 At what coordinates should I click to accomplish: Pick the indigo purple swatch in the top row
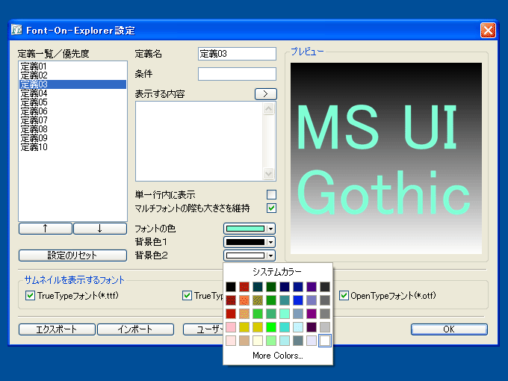click(312, 287)
